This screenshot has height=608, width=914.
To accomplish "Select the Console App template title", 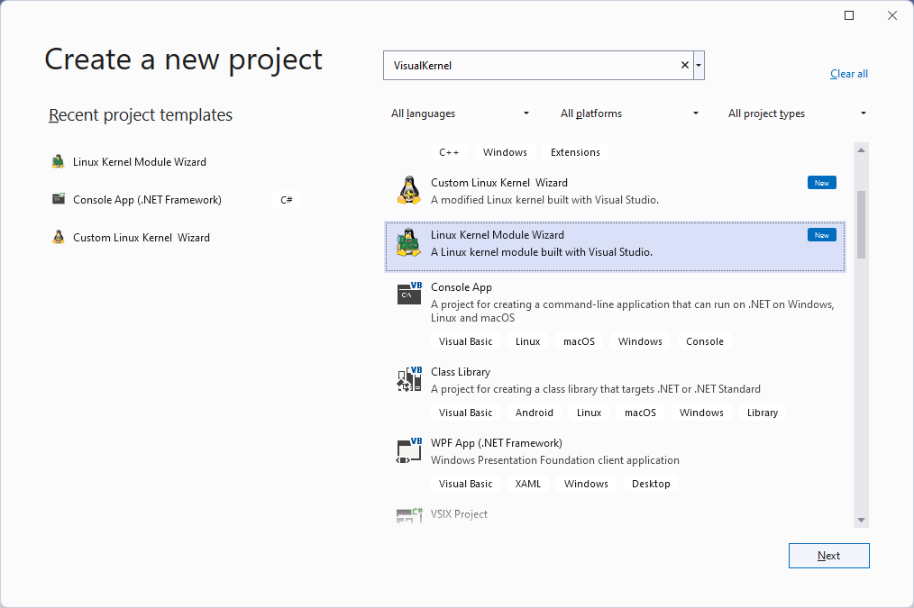I will pos(462,287).
